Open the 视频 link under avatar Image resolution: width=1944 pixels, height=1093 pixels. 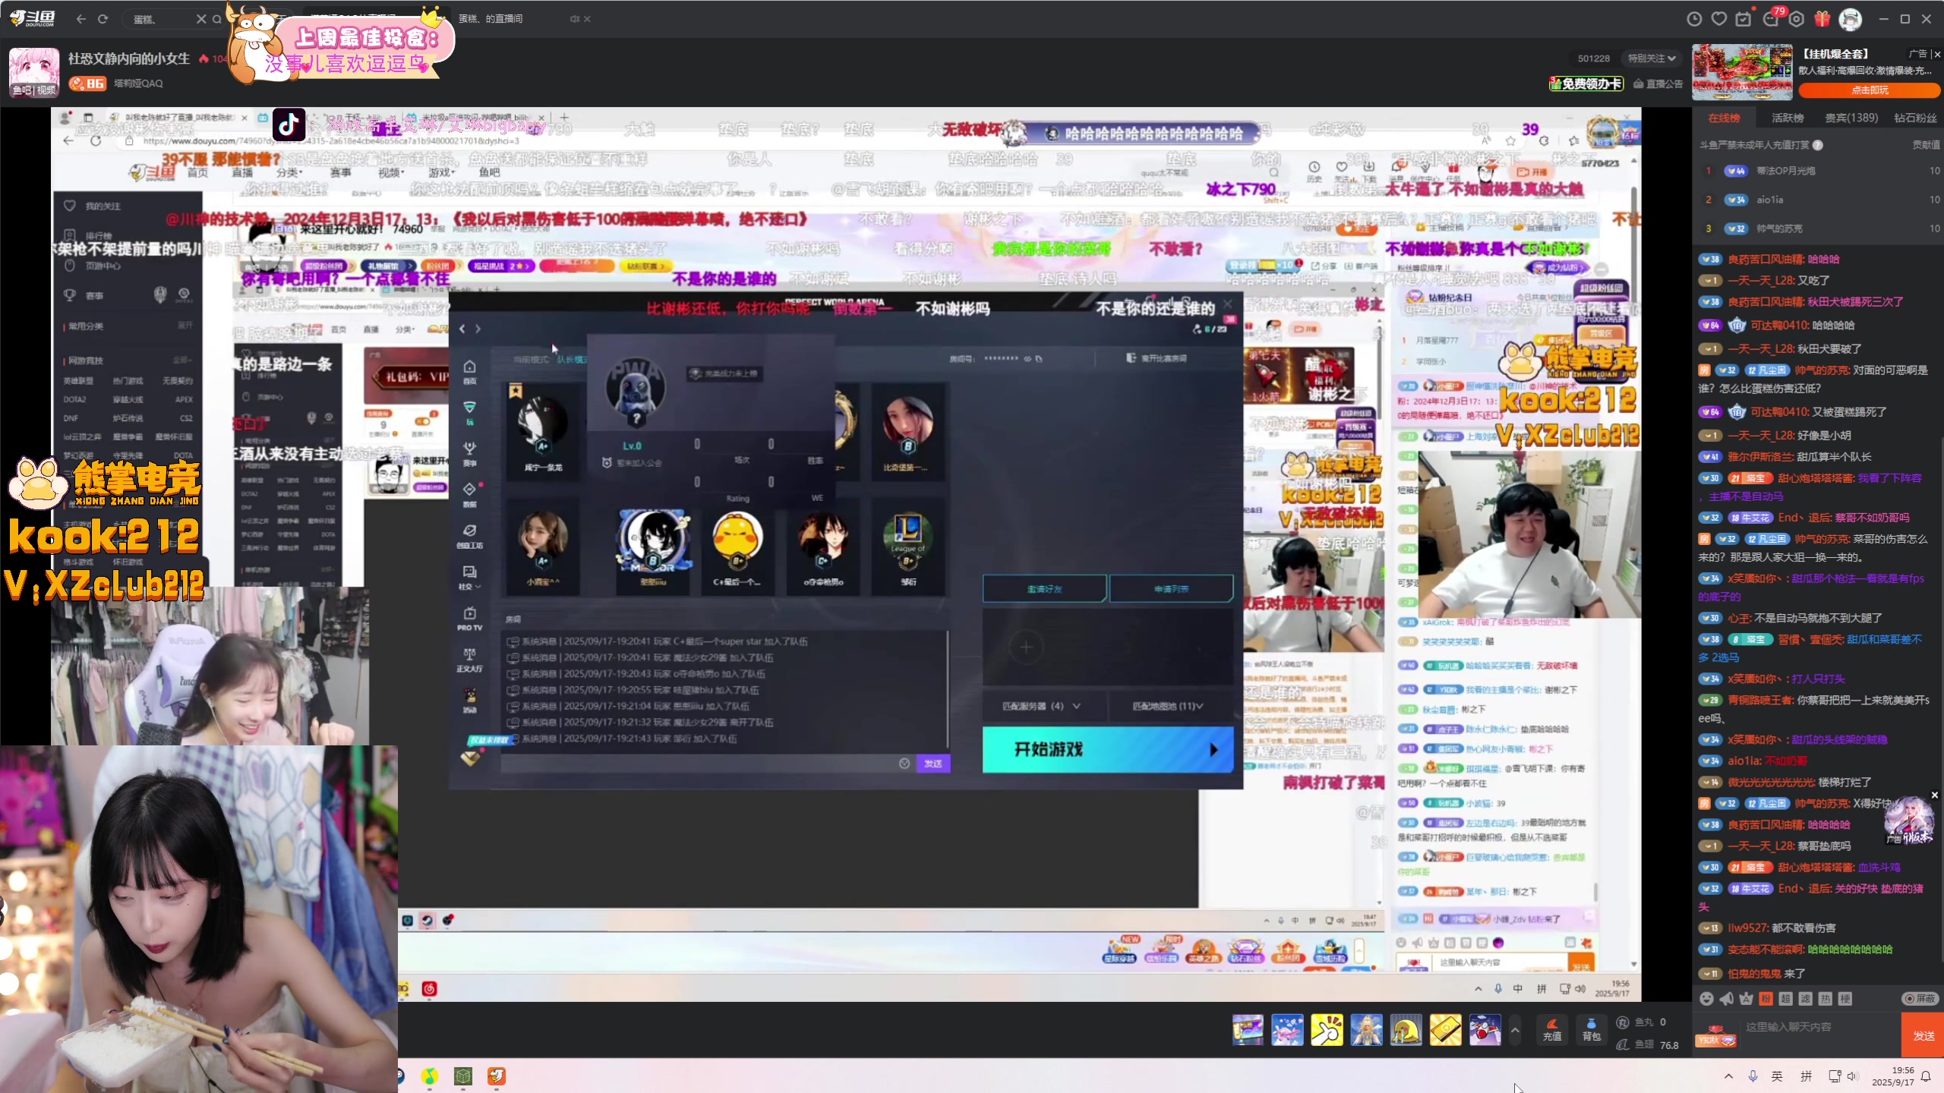46,90
